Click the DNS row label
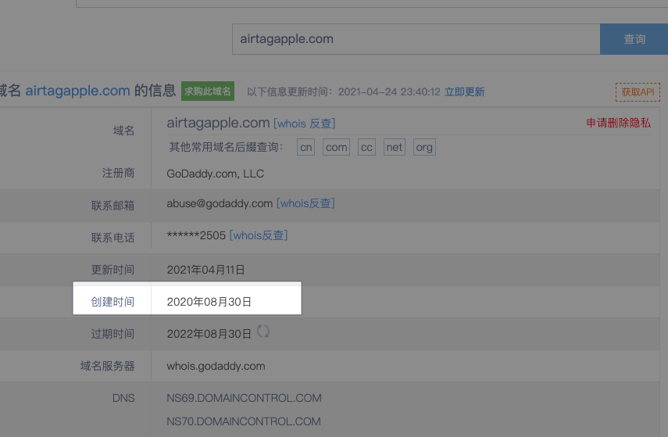 click(123, 398)
